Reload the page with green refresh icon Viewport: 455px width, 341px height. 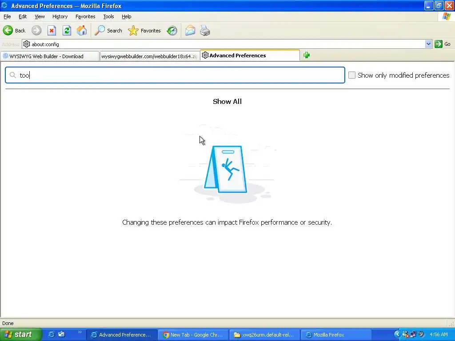click(x=67, y=31)
